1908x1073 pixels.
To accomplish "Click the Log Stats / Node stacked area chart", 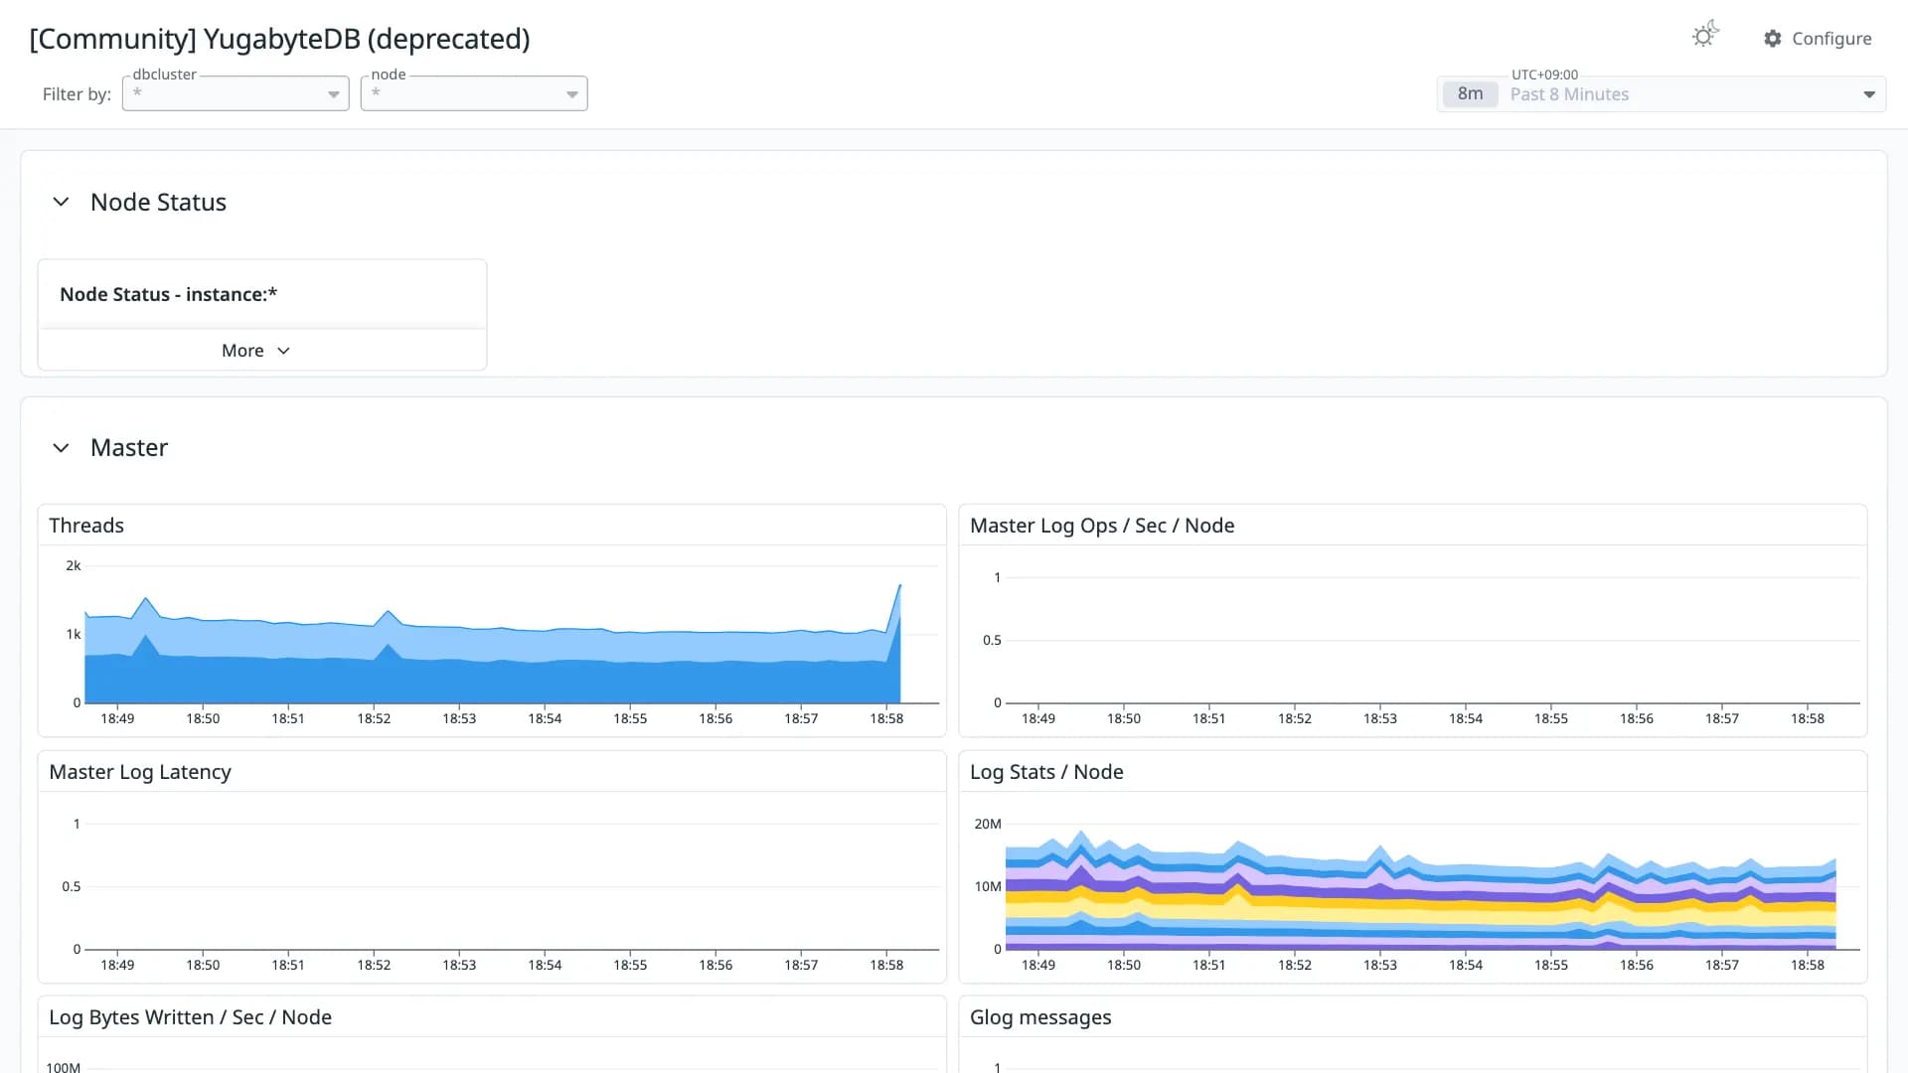I will (x=1421, y=889).
